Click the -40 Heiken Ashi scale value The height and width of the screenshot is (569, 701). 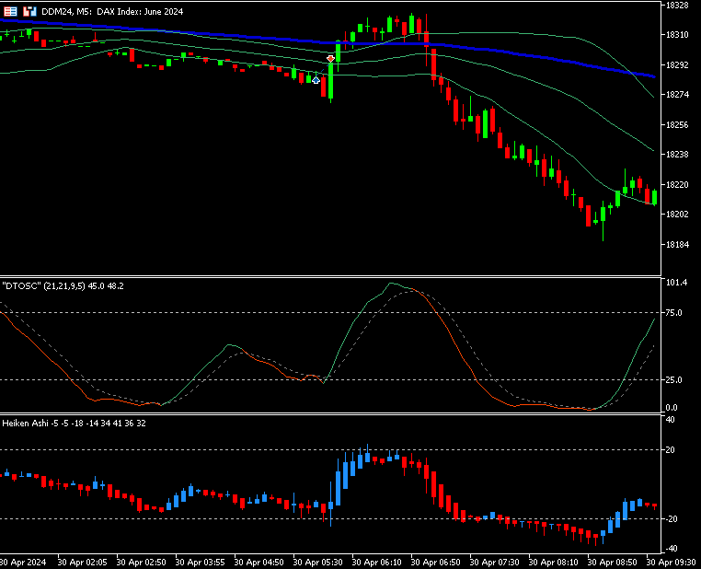point(670,549)
